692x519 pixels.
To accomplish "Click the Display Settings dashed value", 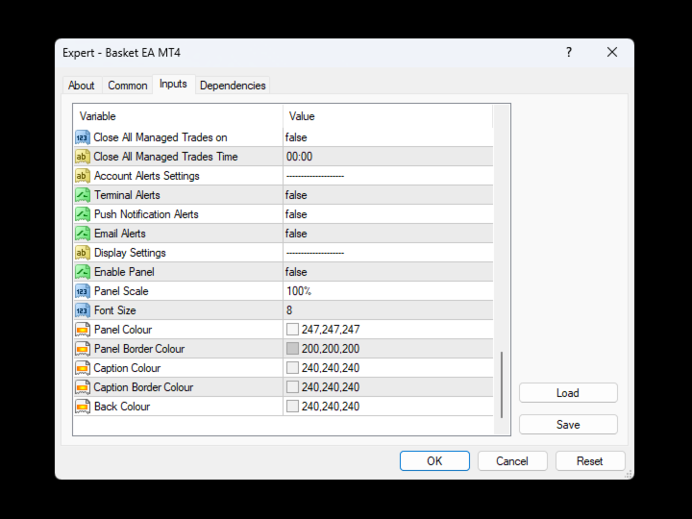I will point(315,253).
